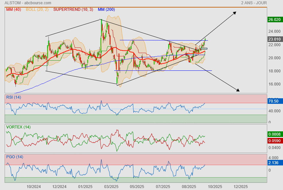Click the blue PGO value tag 2.136
The image size is (283, 190).
point(274,163)
